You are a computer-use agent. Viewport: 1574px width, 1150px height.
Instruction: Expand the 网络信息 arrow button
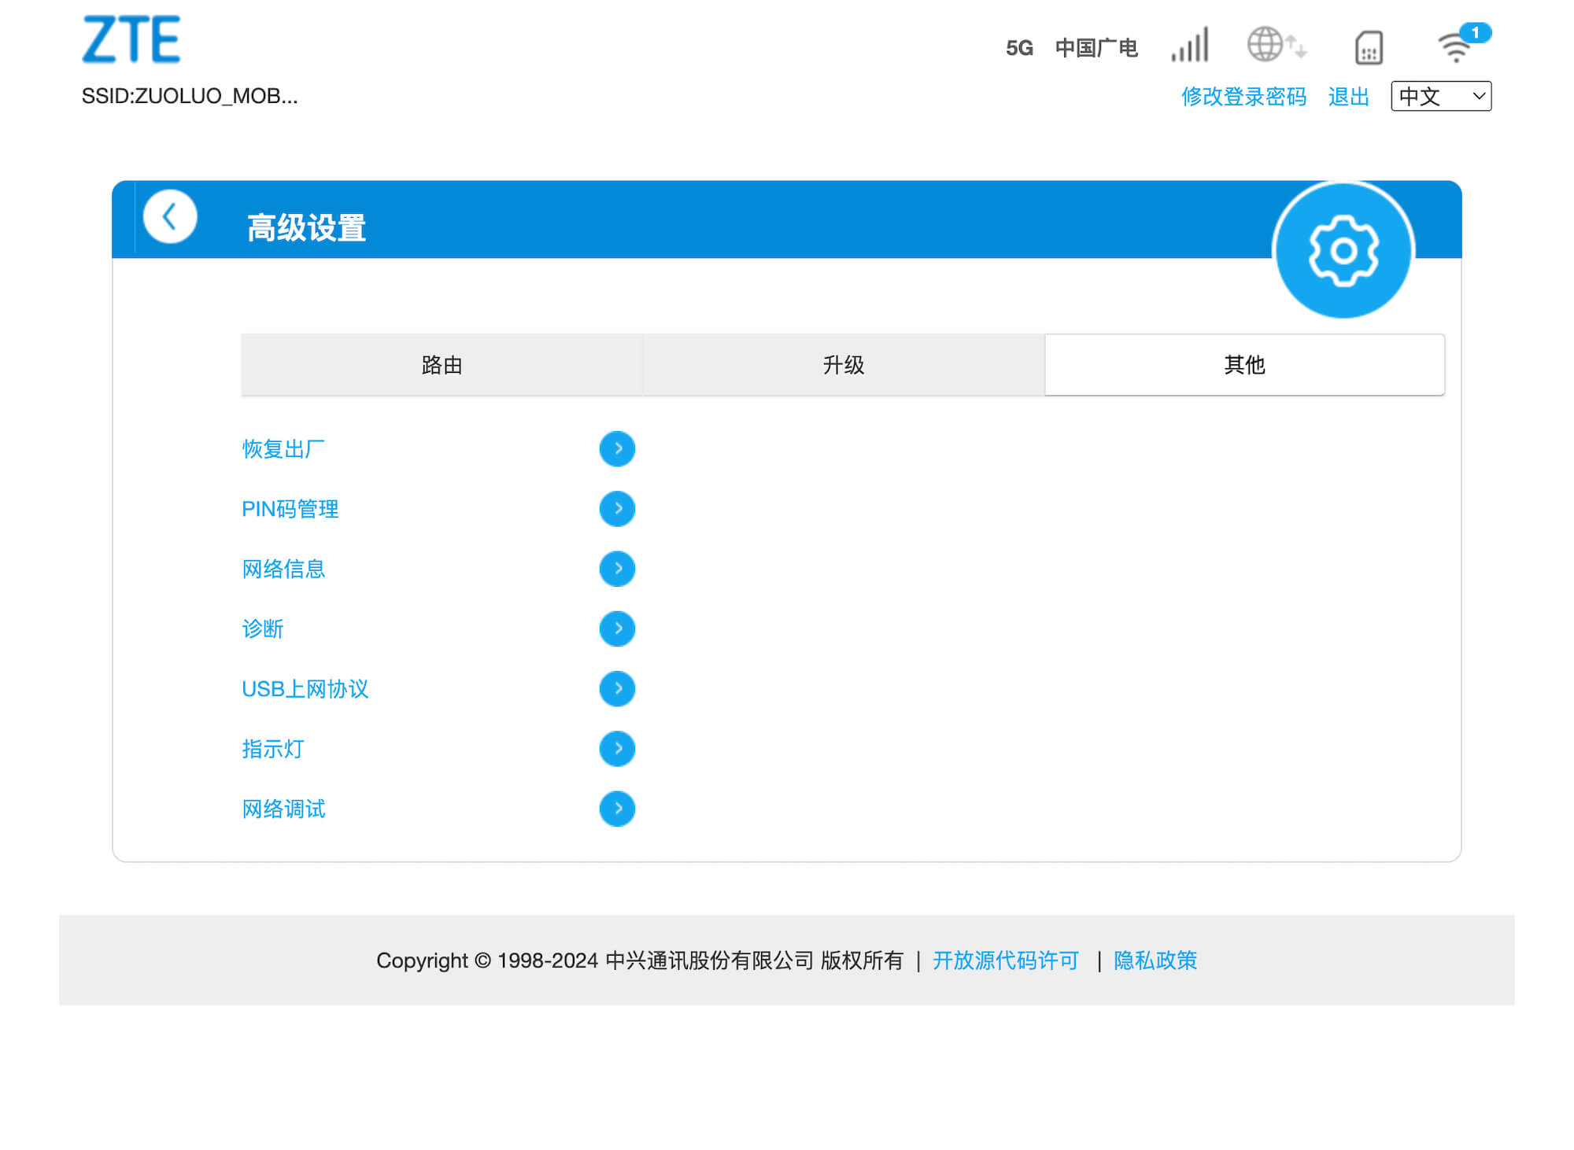tap(617, 569)
